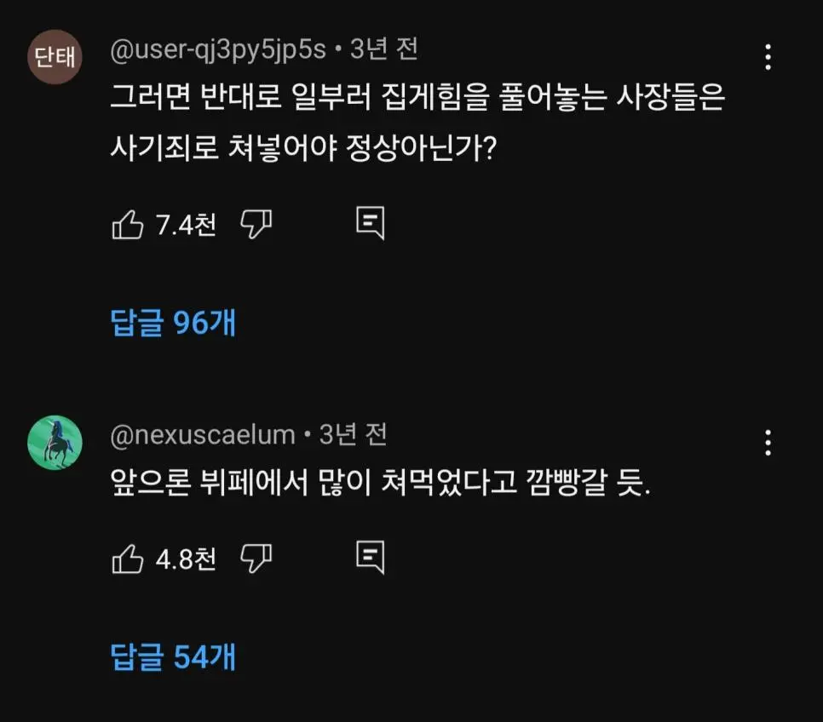Like the comment by @user-qj3py5jp5s
This screenshot has height=722, width=823.
(129, 223)
